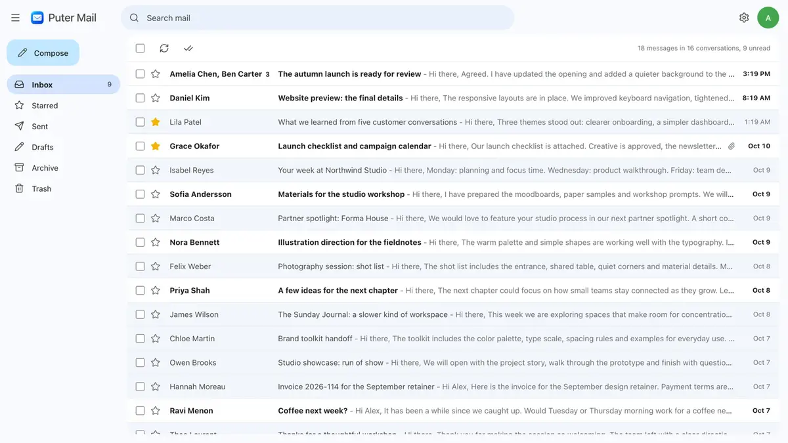Tick the Nora Bennett email checkbox
This screenshot has height=443, width=788.
point(140,242)
